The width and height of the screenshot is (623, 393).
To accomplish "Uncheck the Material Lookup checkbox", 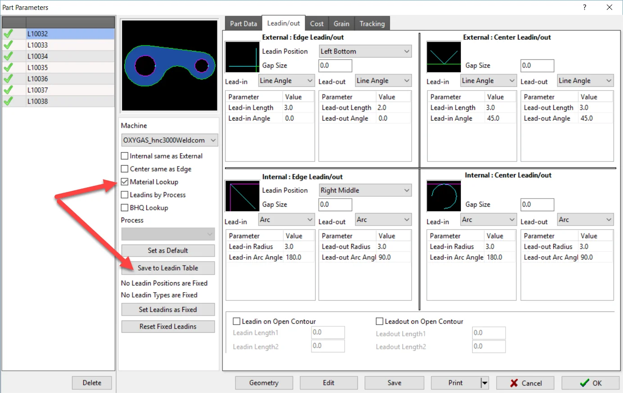I will [x=125, y=182].
